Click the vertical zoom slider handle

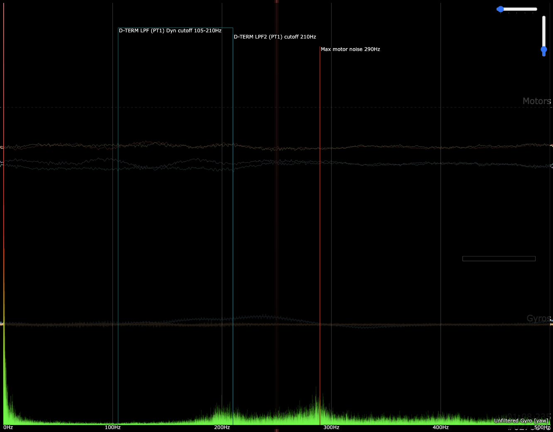tap(544, 50)
